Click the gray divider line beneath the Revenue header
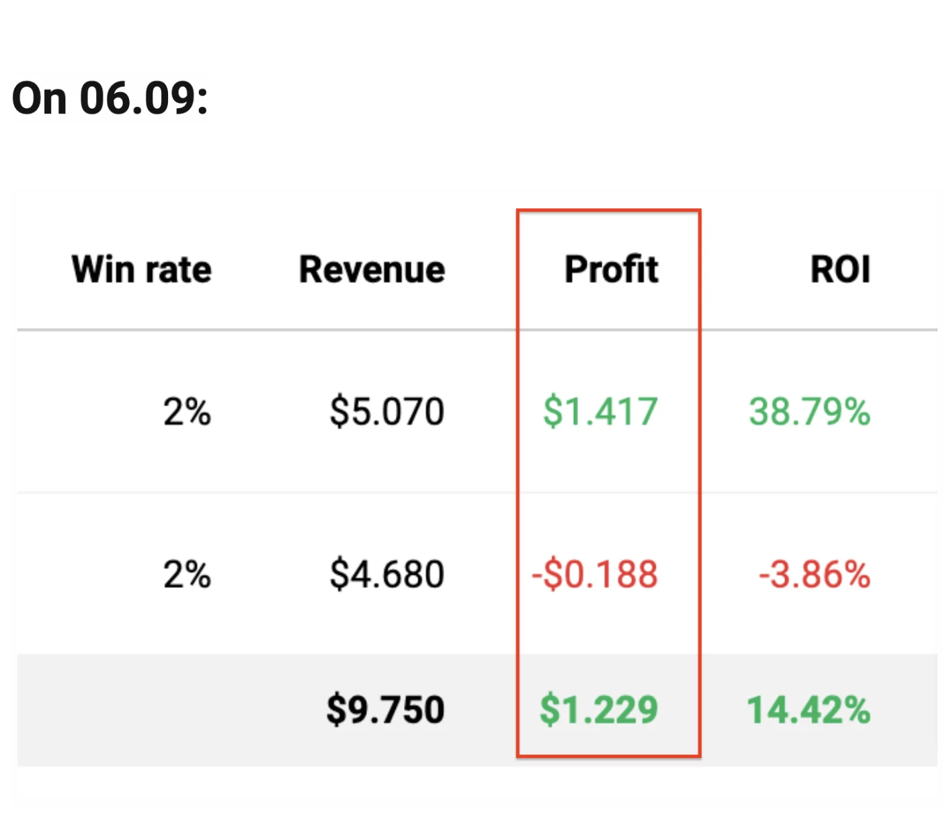 pos(372,330)
